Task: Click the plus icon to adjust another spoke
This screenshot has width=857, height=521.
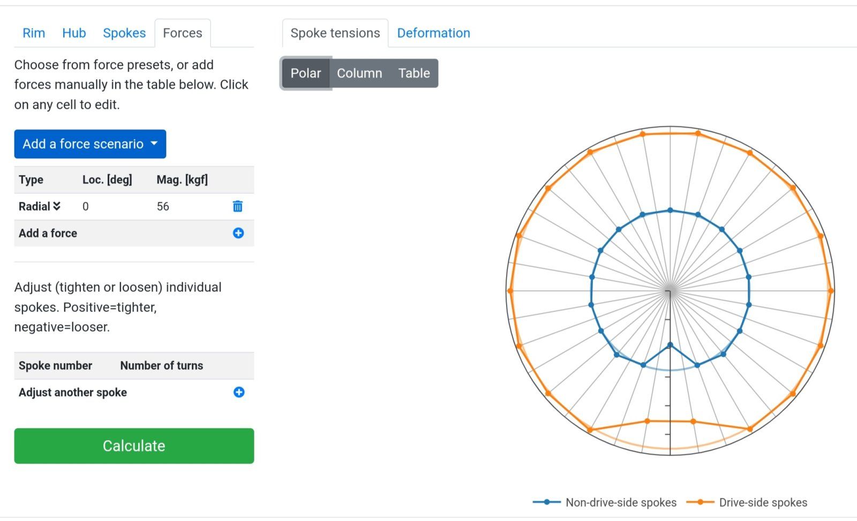Action: (239, 392)
